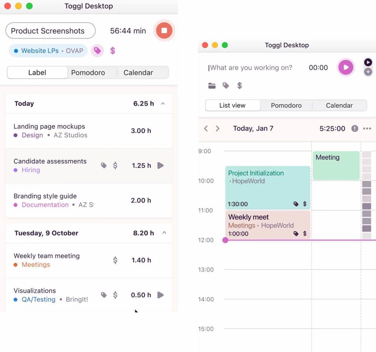The image size is (376, 352).
Task: Click dollar icon on Weekly meet block
Action: pyautogui.click(x=305, y=233)
